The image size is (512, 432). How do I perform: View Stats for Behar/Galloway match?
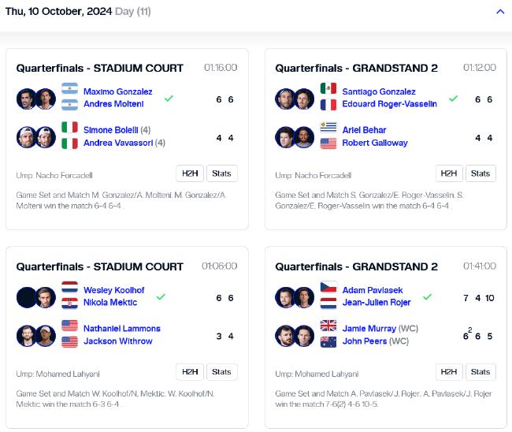(x=480, y=173)
